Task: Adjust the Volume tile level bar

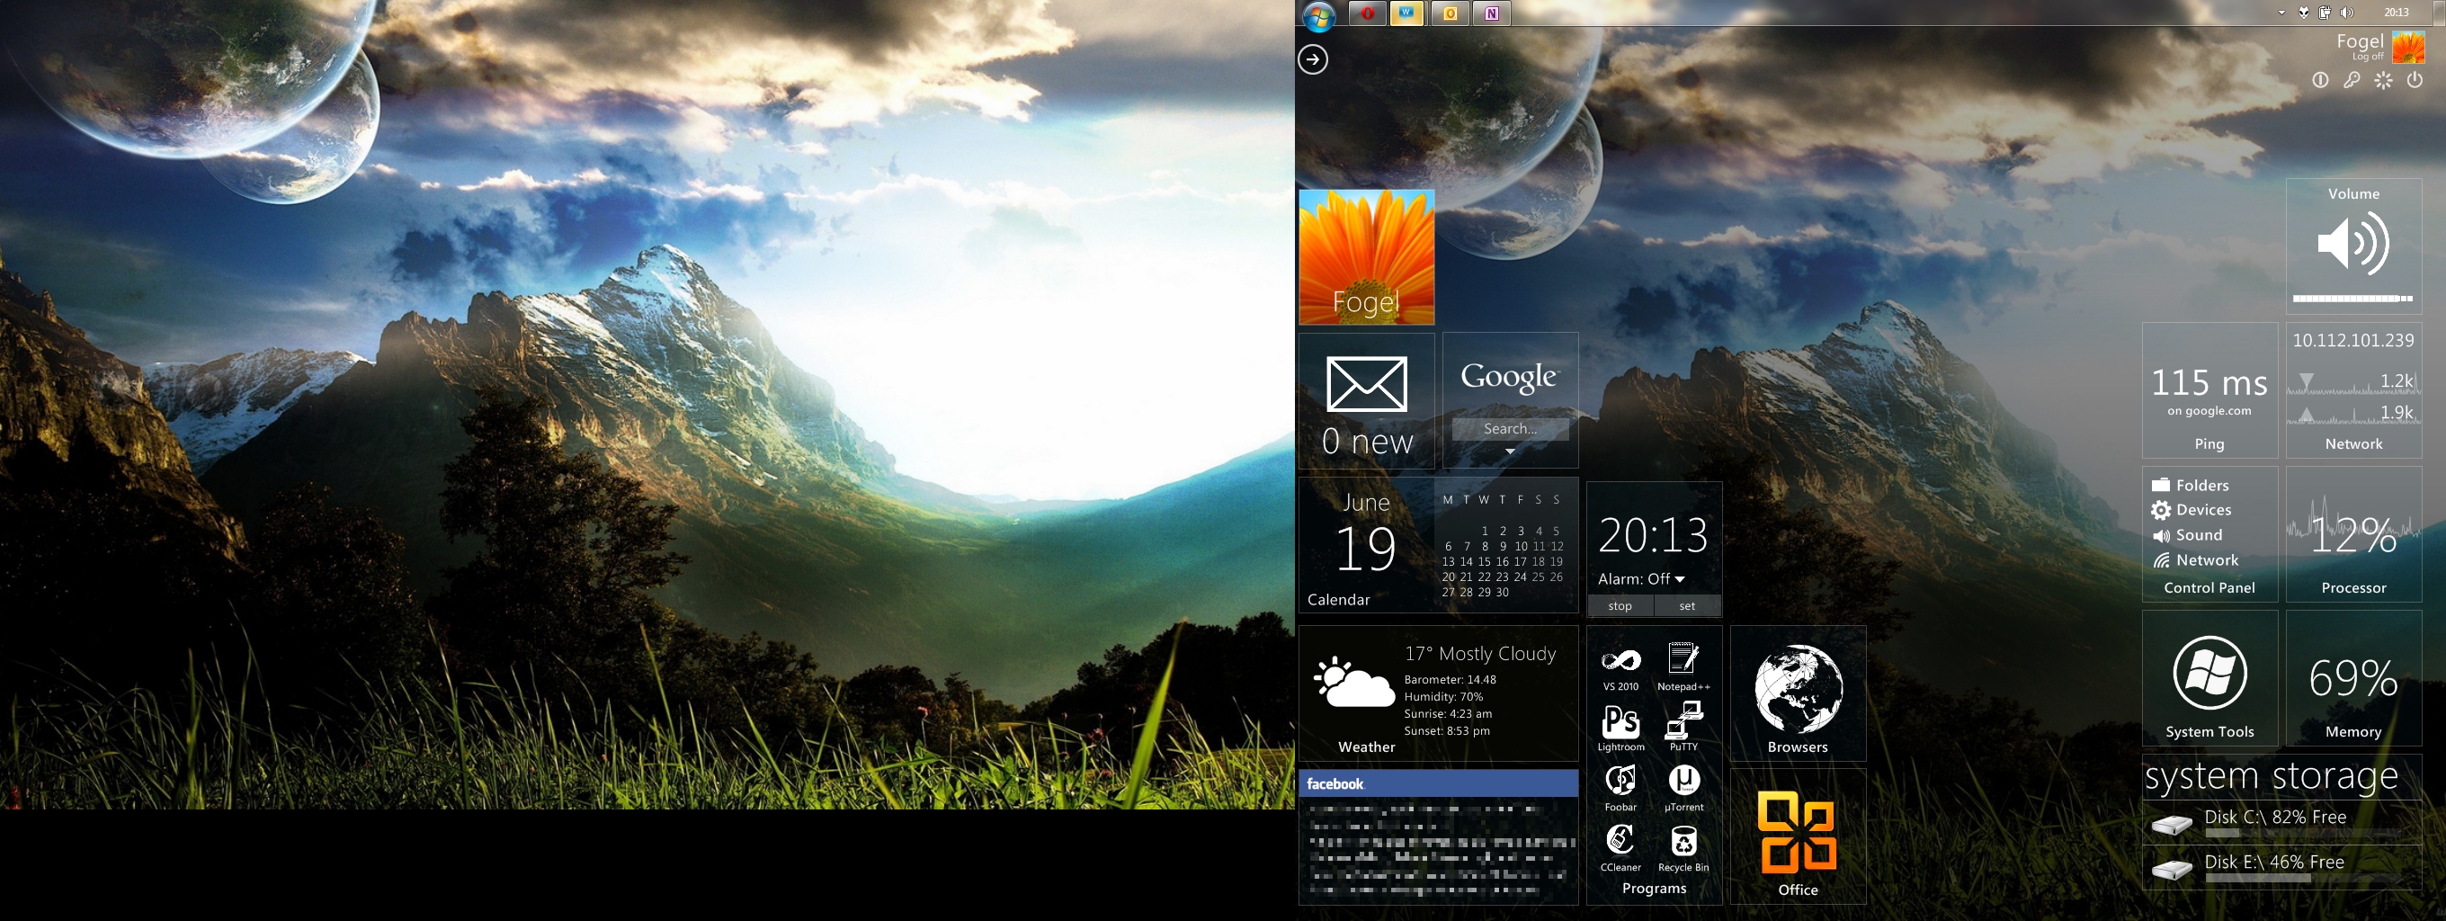Action: [x=2352, y=300]
